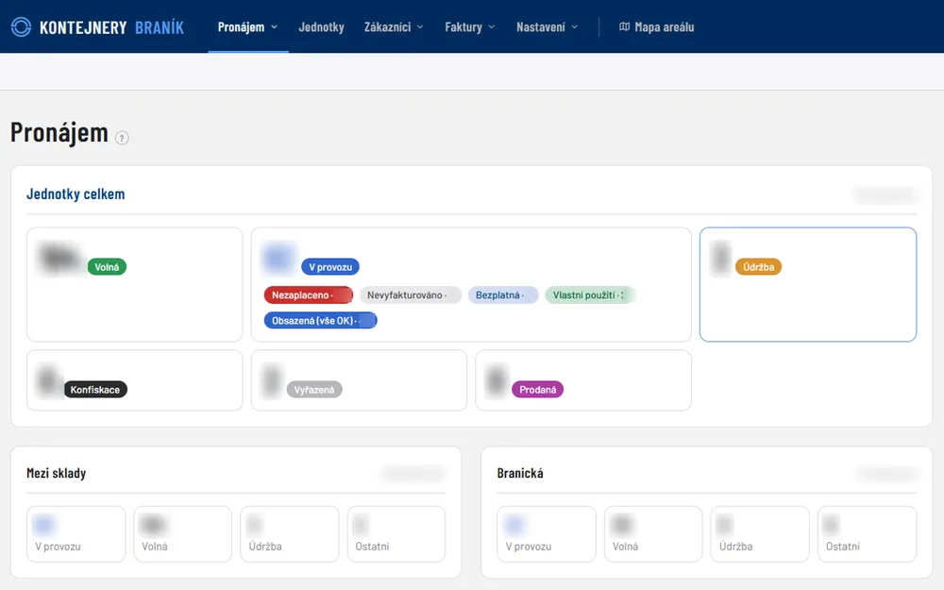
Task: Select the Zákazníci menu item
Action: pos(387,27)
